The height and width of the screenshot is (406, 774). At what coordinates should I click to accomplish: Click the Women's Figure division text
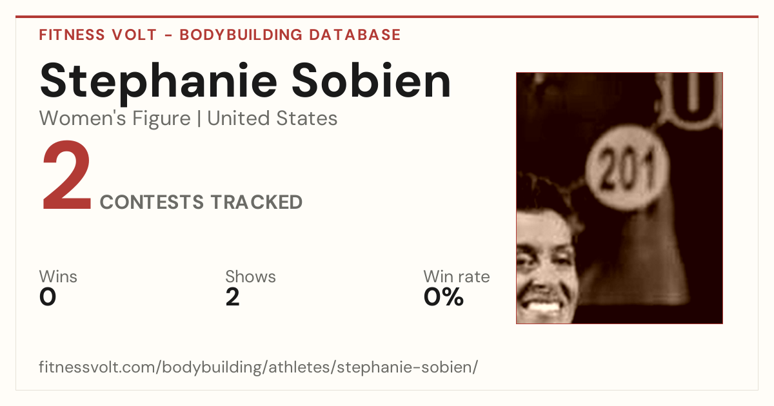point(115,119)
